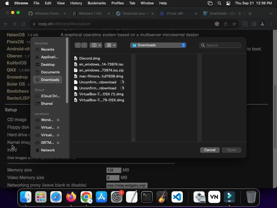Select VirtualBox-7....OSX (1).dmg file
Image resolution: width=277 pixels, height=208 pixels.
(100, 94)
